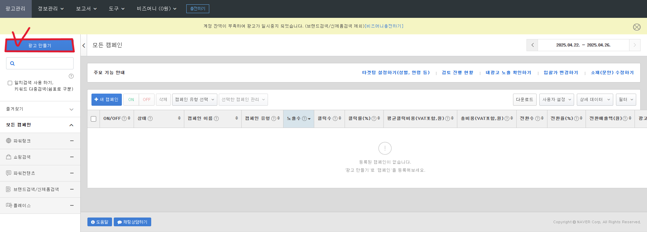The image size is (647, 232).
Task: Open the 내광고 노출 확인하기 link
Action: click(508, 73)
